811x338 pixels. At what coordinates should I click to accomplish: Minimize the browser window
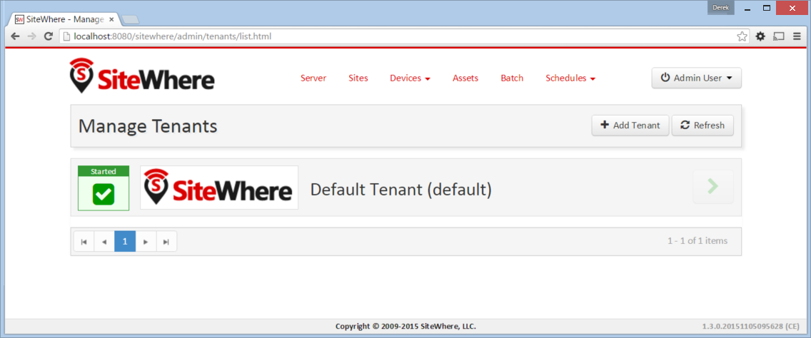click(x=747, y=9)
